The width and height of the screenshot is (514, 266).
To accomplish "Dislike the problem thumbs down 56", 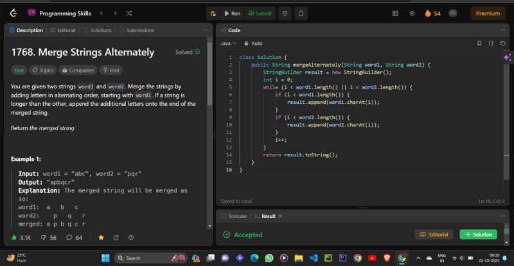I will tap(49, 238).
